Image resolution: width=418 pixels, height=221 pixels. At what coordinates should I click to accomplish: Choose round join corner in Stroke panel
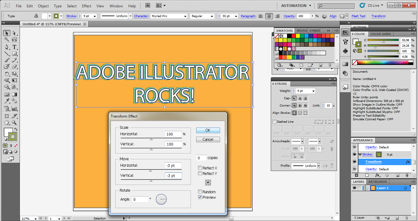pos(300,106)
